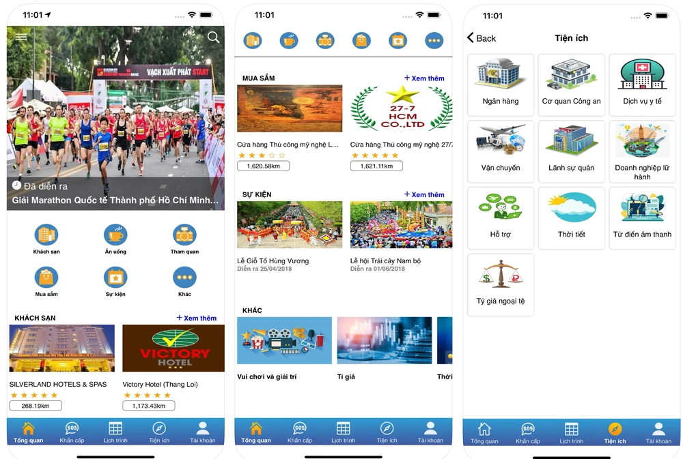Open the search magnifier icon
This screenshot has width=683, height=459.
[214, 38]
